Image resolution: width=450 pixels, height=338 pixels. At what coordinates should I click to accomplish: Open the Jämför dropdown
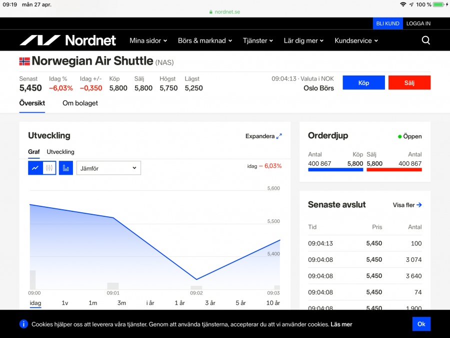pos(108,168)
